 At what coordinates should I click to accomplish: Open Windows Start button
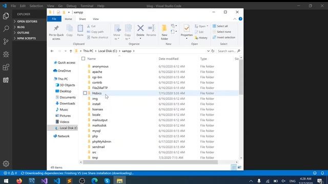(6, 180)
